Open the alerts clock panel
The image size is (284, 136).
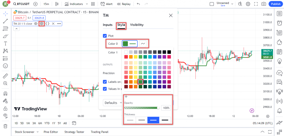(279, 23)
